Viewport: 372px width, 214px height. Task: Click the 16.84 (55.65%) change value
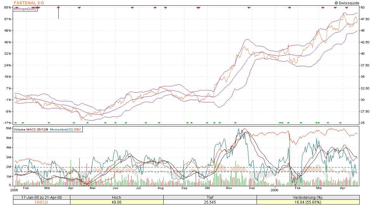click(x=308, y=202)
